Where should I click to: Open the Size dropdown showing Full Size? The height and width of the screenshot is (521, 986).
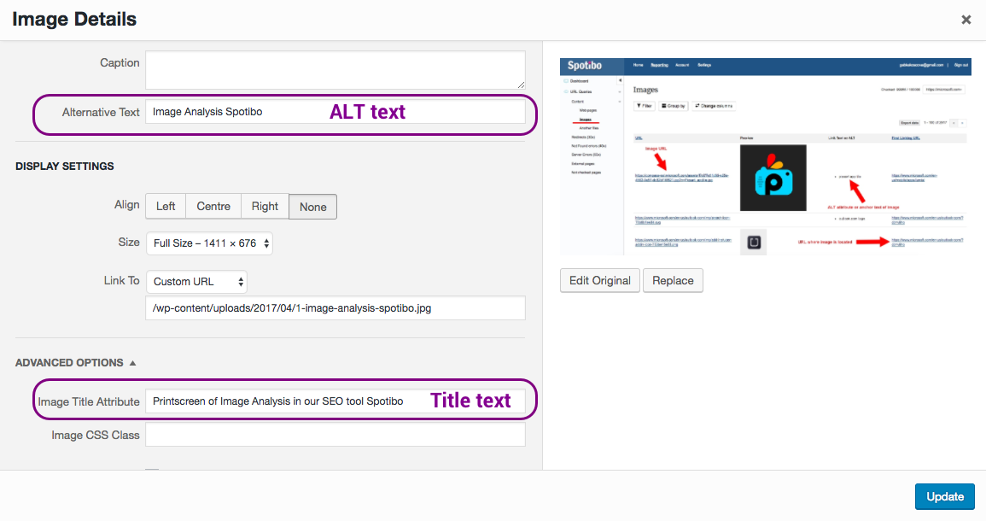click(209, 243)
